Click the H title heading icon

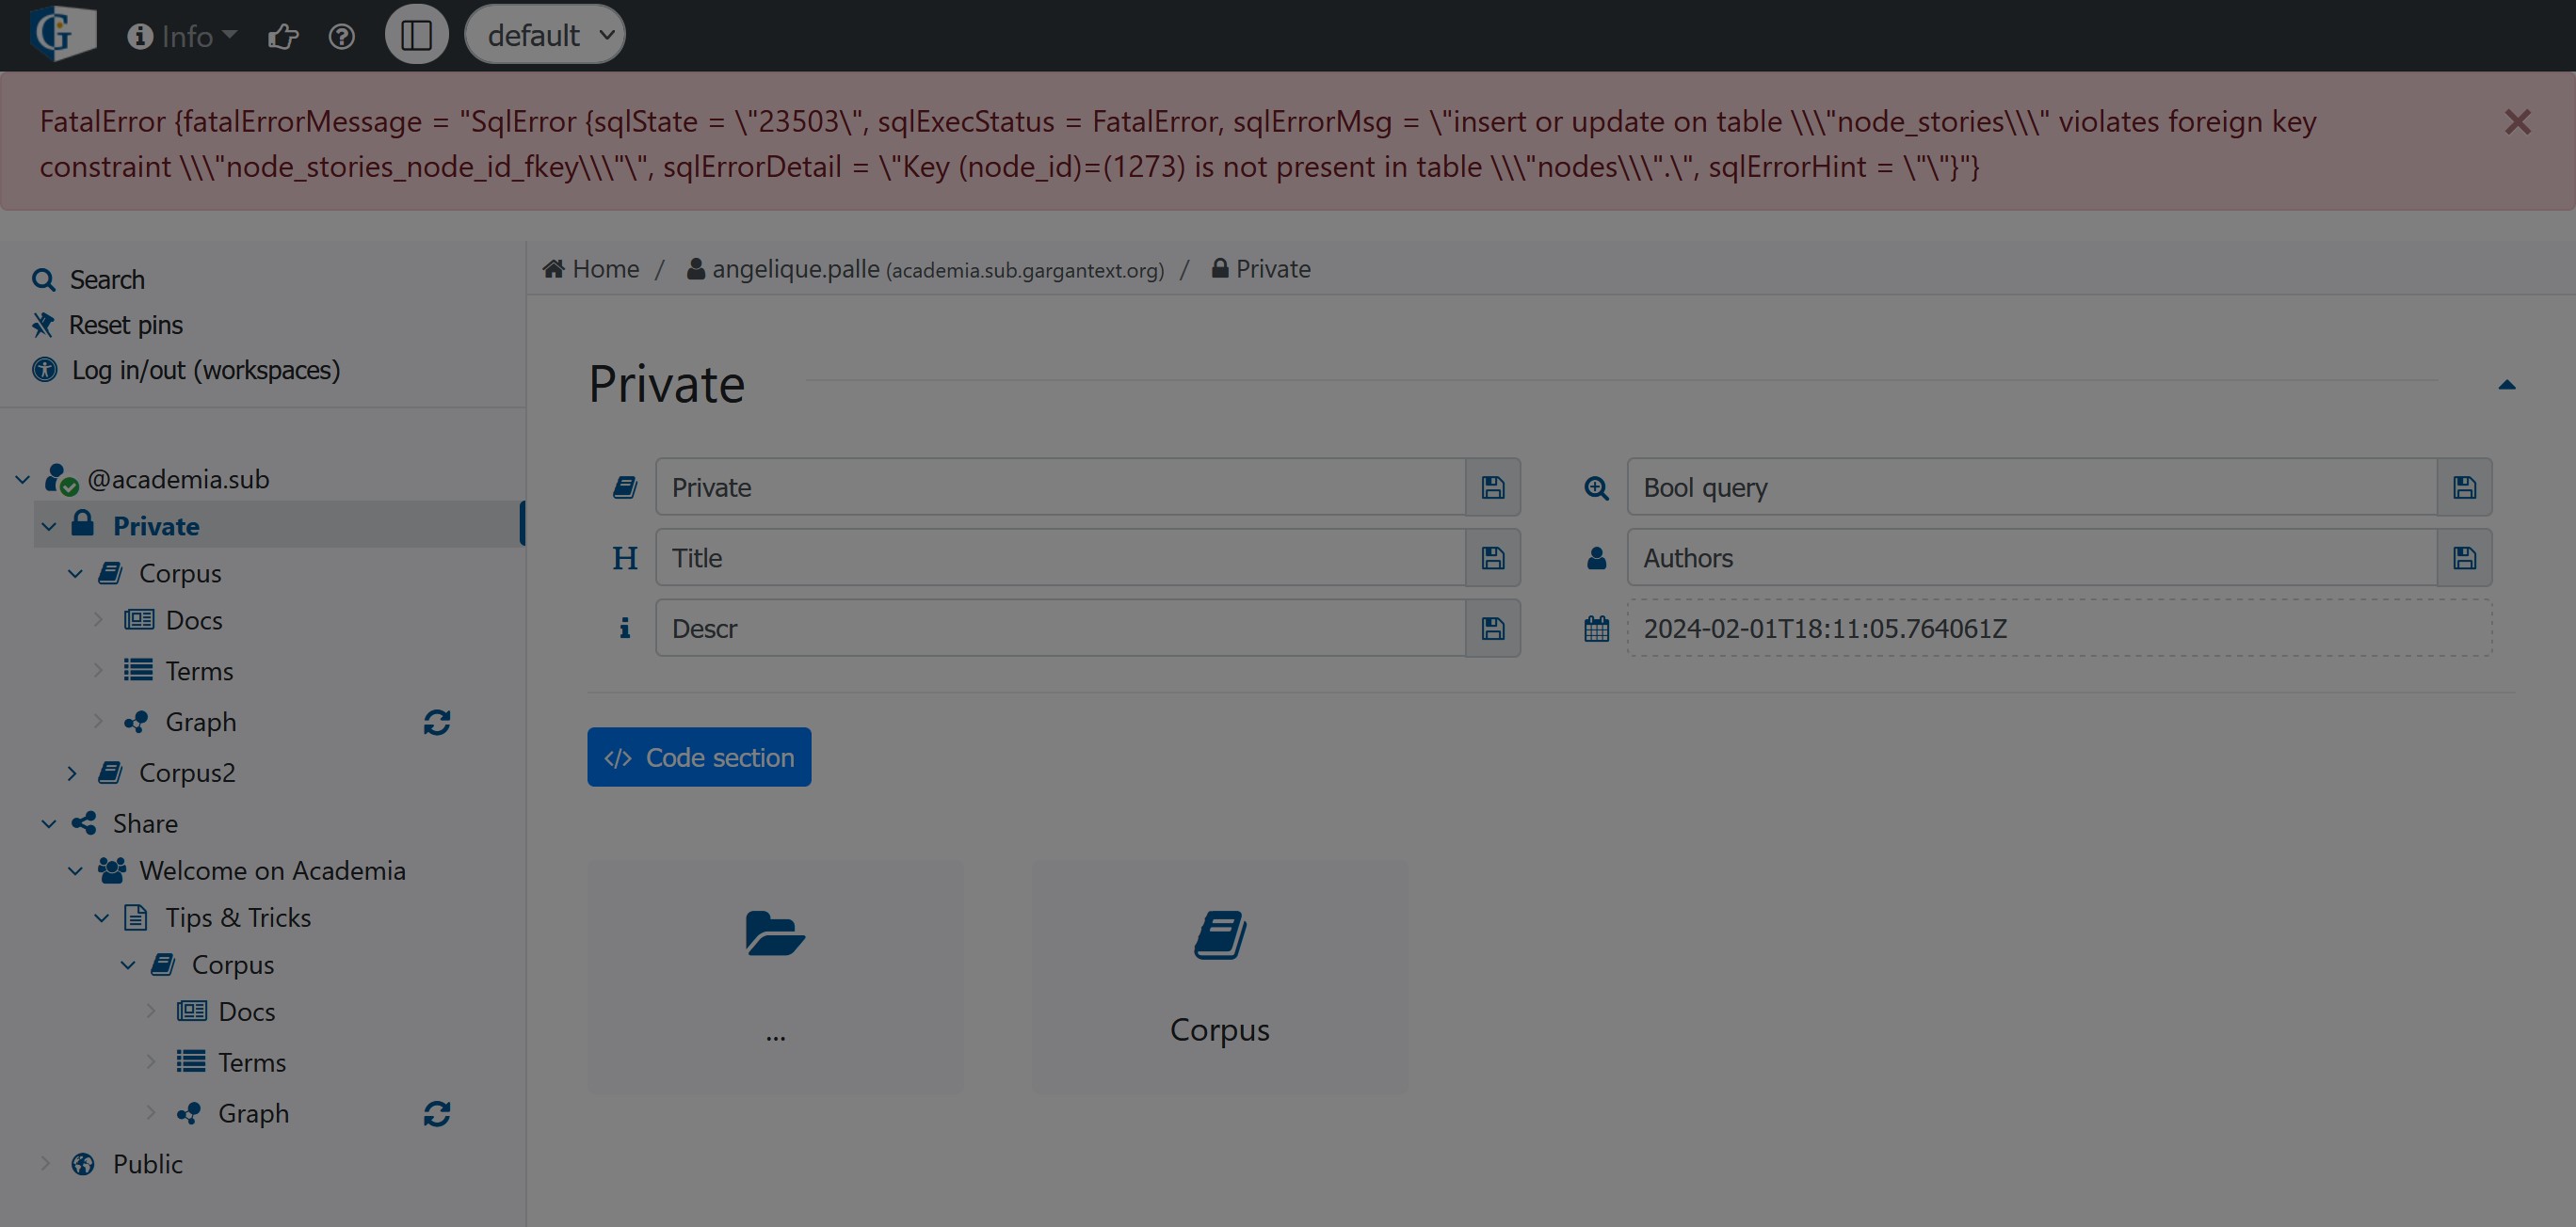pos(625,558)
